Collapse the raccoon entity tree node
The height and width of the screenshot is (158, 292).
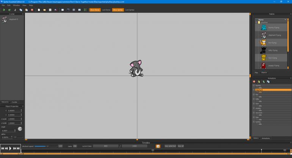(x=254, y=112)
